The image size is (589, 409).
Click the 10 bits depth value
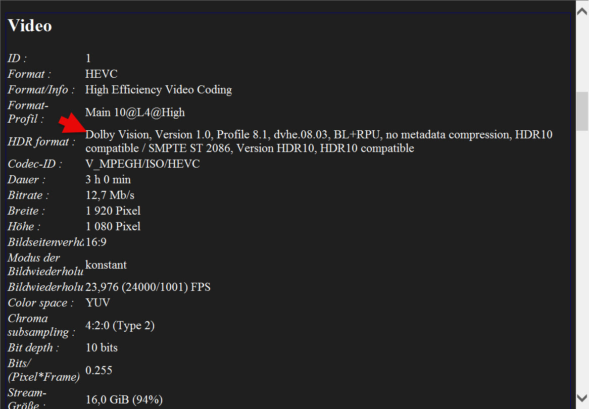pos(102,348)
